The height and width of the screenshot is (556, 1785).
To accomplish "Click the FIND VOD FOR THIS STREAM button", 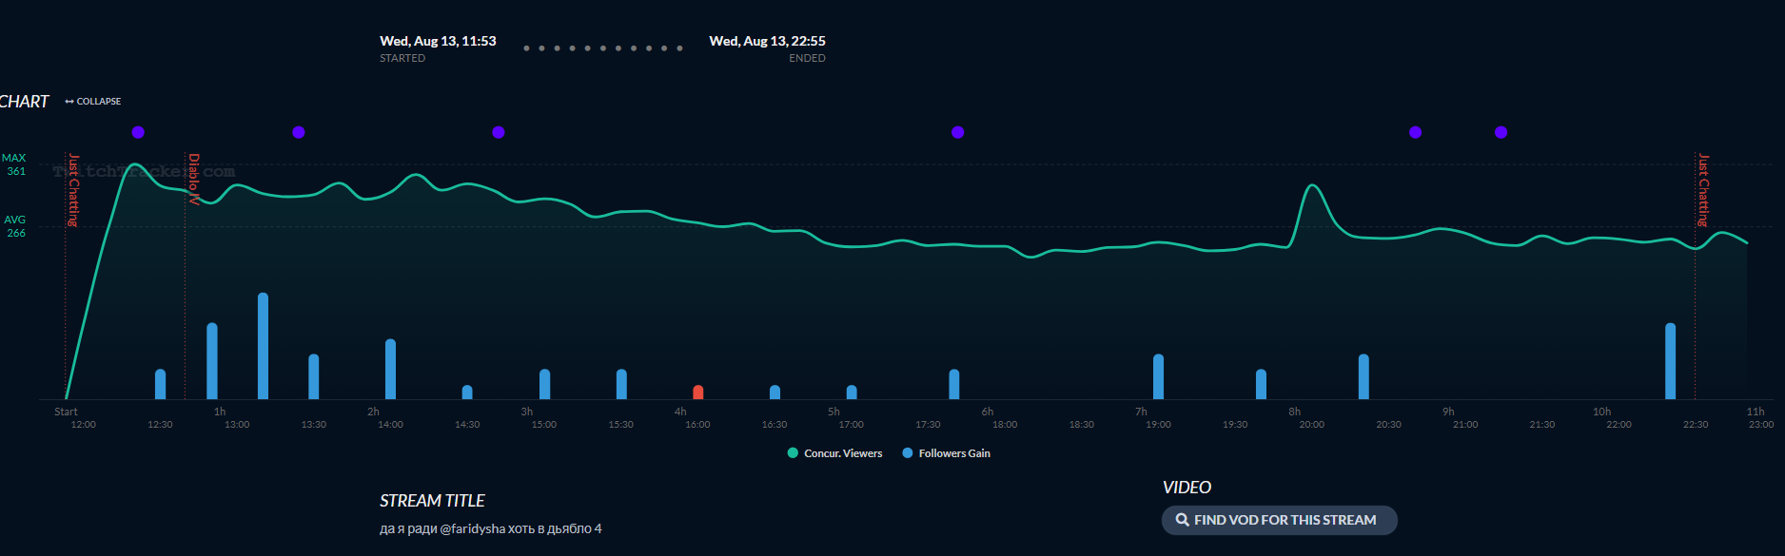I will 1279,520.
